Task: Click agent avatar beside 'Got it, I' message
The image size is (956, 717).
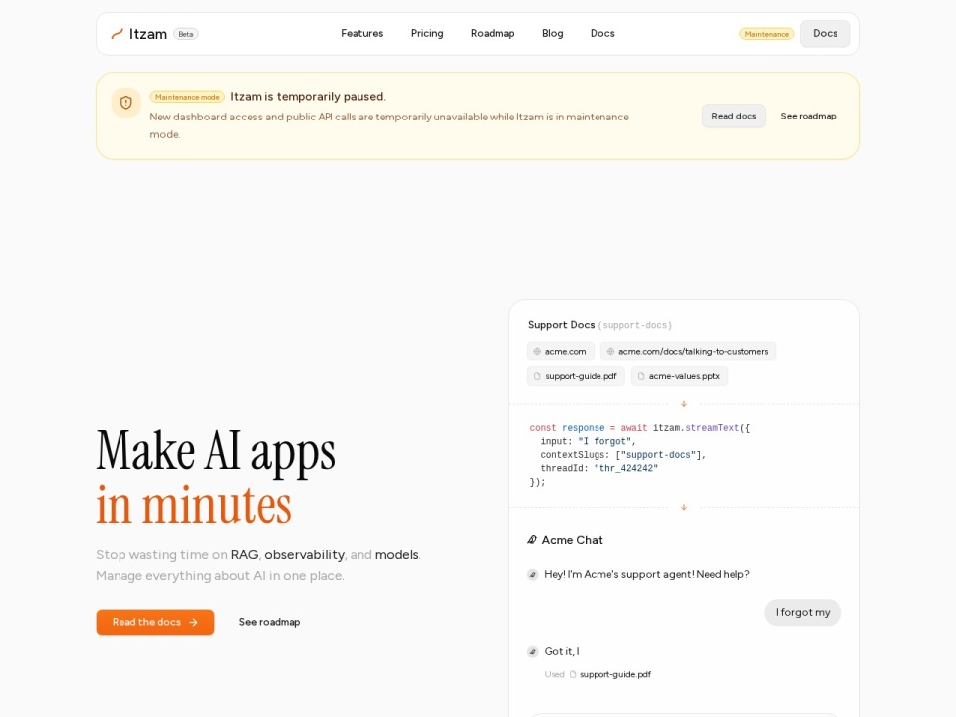Action: point(532,651)
